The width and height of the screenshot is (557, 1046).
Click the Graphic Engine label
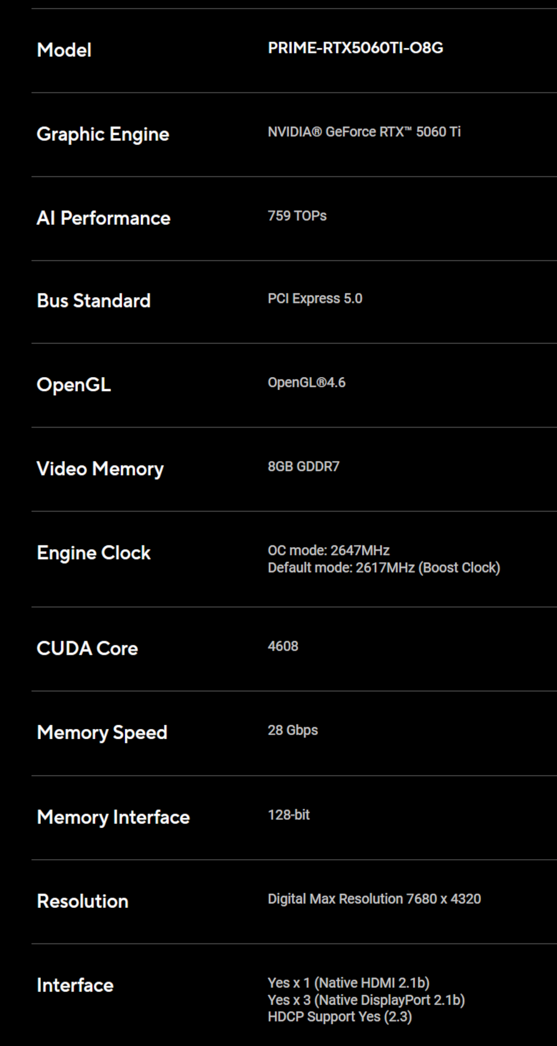tap(103, 134)
